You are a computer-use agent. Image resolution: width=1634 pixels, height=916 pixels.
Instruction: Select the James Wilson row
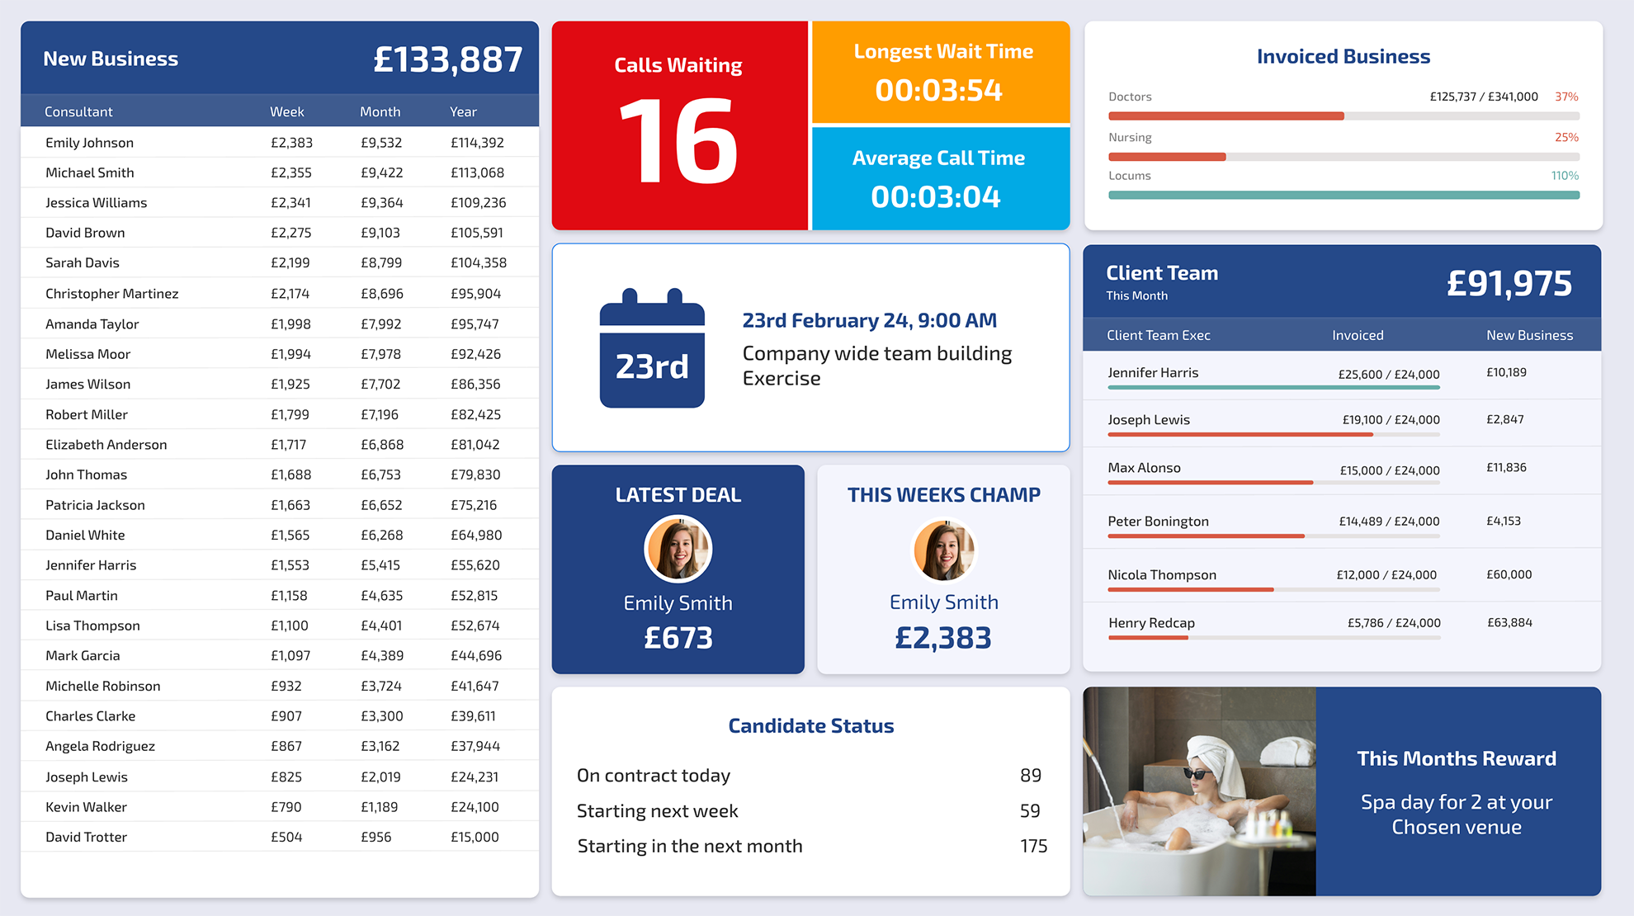280,384
